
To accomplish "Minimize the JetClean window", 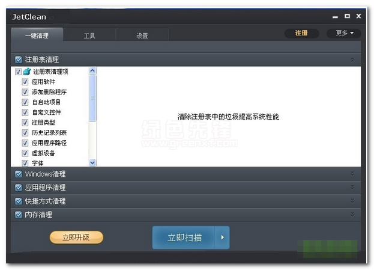I will 335,17.
